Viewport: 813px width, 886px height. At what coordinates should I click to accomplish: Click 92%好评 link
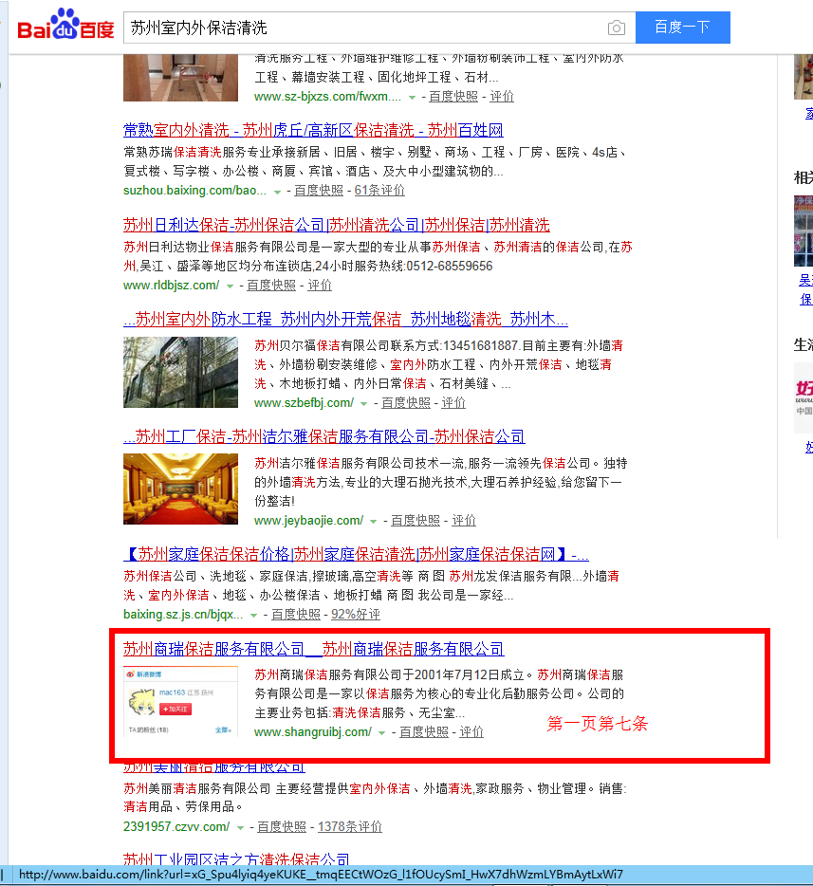point(356,614)
